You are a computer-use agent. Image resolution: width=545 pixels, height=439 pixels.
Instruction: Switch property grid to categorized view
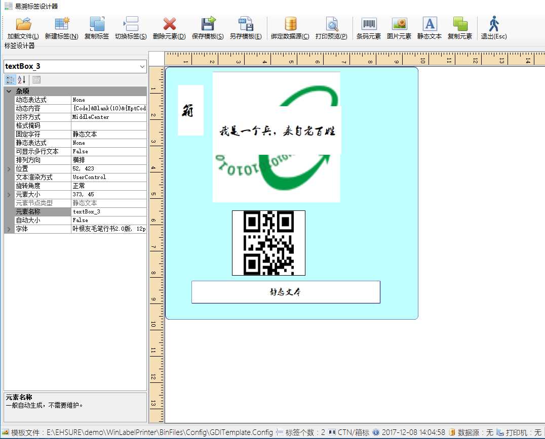click(10, 80)
